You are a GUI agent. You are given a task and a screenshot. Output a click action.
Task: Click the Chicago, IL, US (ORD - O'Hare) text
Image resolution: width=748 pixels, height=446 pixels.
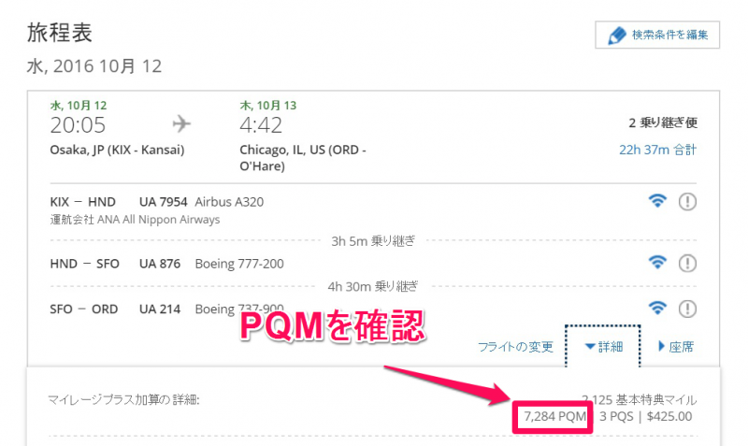(x=302, y=158)
